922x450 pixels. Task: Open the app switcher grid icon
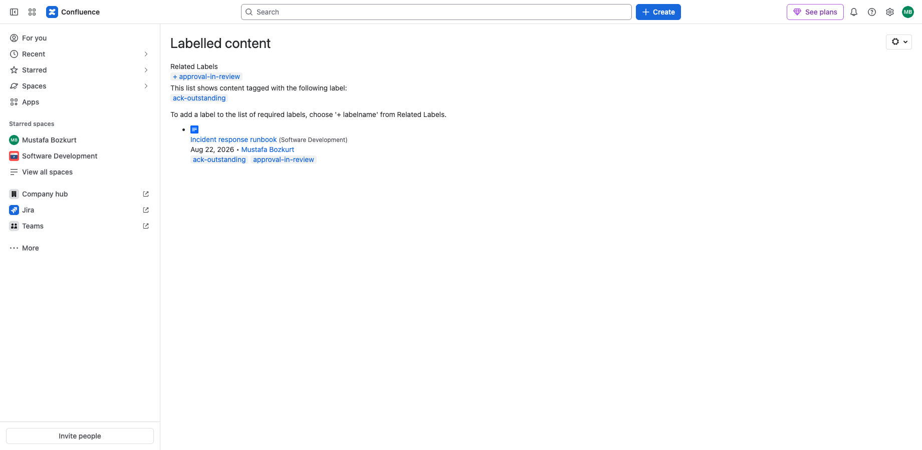coord(32,12)
